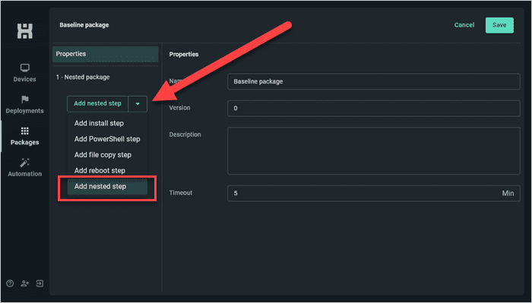The width and height of the screenshot is (532, 303).
Task: Save the Baseline package
Action: [499, 25]
